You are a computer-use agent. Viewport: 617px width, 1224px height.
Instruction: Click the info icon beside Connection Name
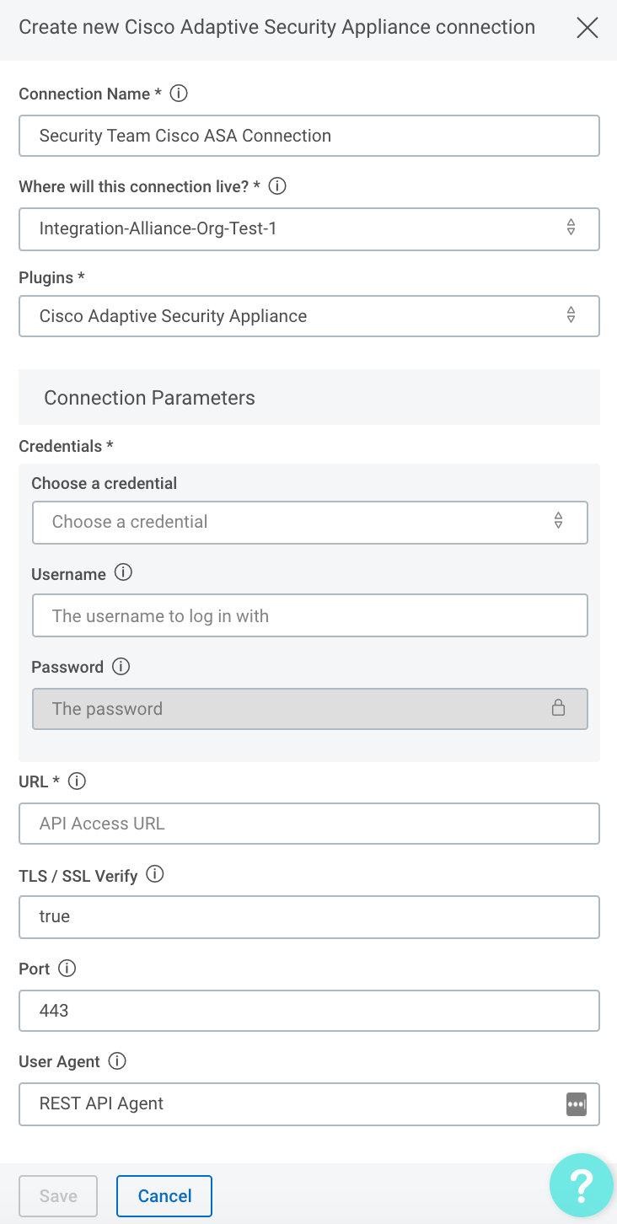(x=179, y=94)
